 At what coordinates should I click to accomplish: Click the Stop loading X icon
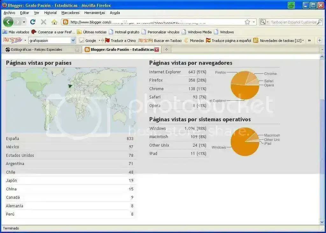(43, 22)
